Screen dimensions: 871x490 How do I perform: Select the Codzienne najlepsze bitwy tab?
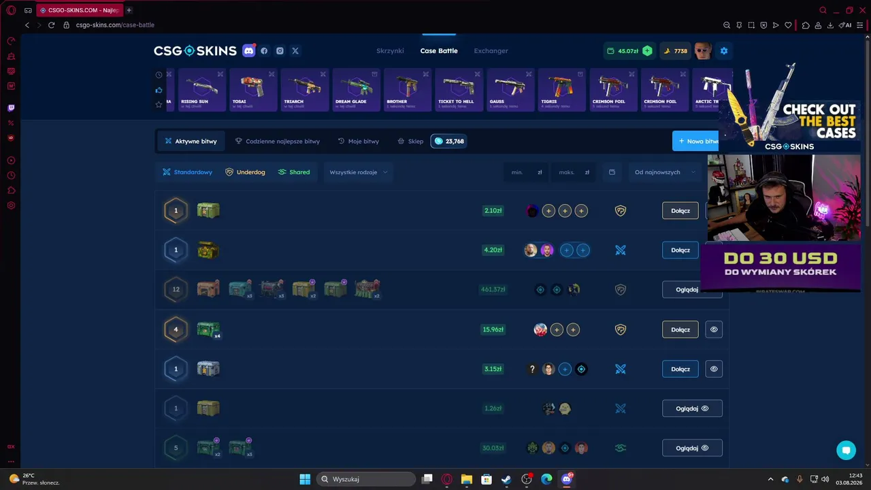tap(277, 142)
